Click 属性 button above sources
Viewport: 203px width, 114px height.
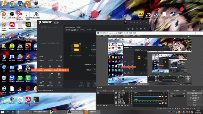click(x=127, y=88)
